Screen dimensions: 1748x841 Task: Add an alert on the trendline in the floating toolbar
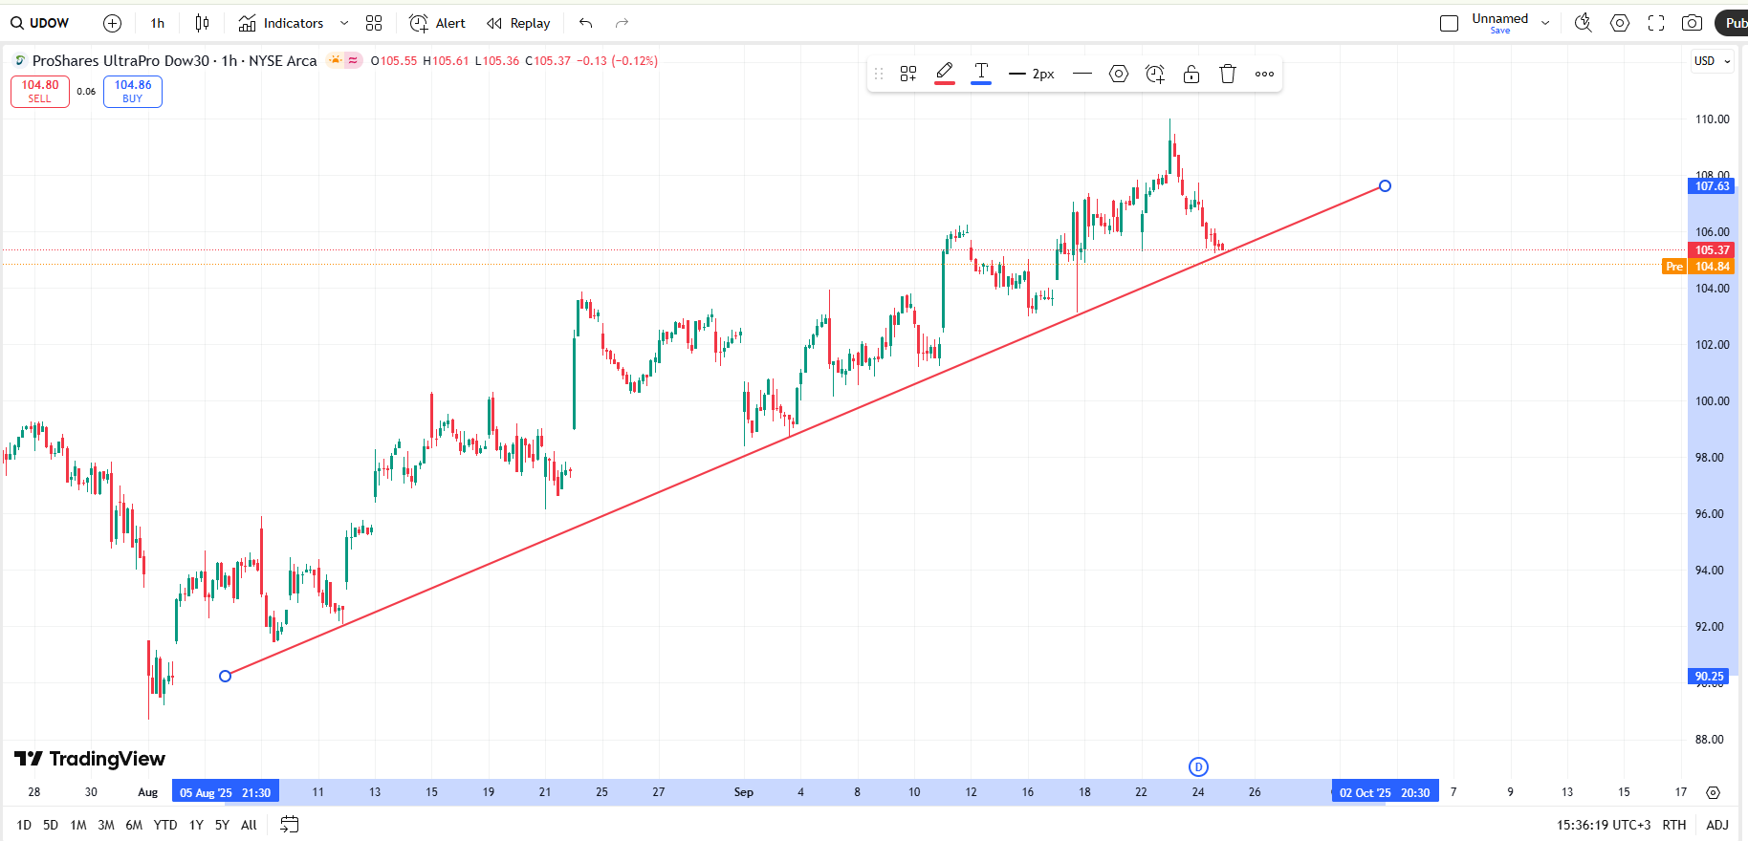(x=1155, y=74)
